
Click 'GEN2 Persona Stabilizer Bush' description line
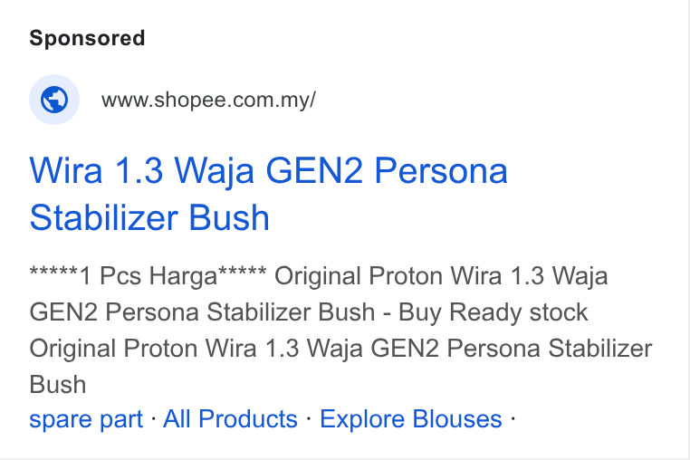pos(202,312)
